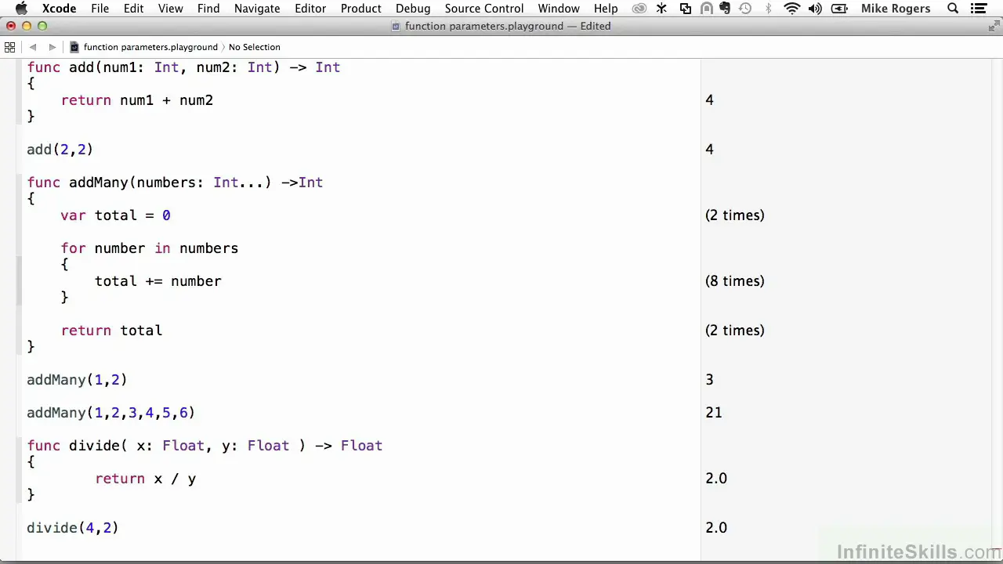1003x564 pixels.
Task: Click the Bluetooth status icon
Action: click(x=768, y=9)
